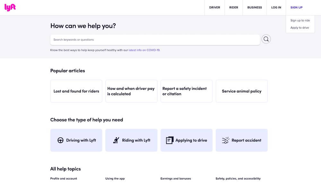Choose Apply to drive from dropdown
321x184 pixels.
click(299, 28)
